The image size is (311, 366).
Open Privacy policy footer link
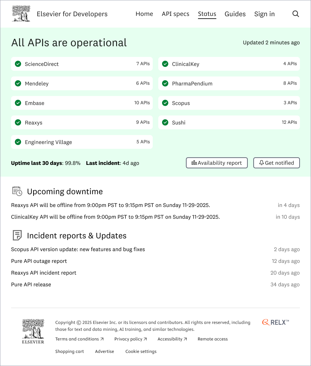(131, 339)
